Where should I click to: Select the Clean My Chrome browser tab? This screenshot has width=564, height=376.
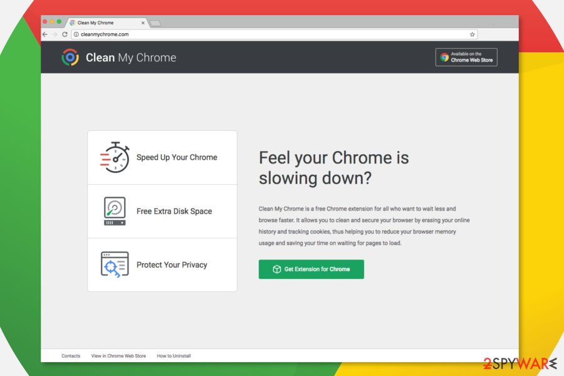coord(107,23)
